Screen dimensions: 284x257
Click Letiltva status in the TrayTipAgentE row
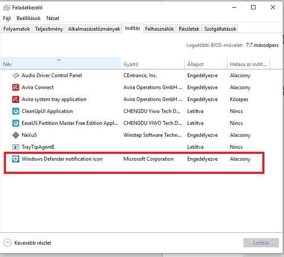coord(195,147)
